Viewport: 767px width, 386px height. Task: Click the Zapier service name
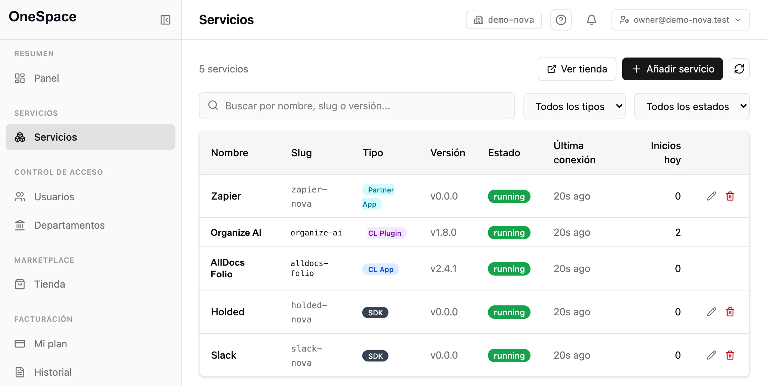coord(226,196)
